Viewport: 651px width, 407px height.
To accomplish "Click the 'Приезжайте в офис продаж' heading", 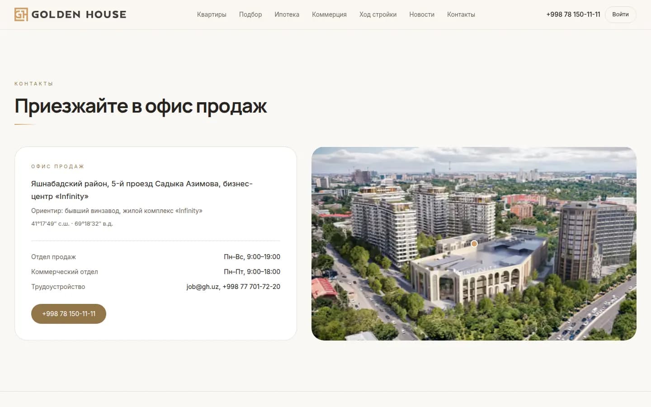I will click(x=141, y=107).
